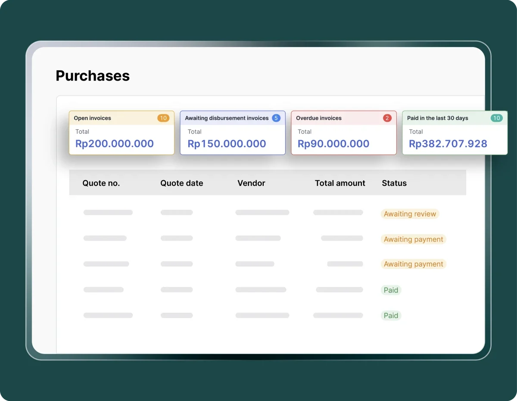Sort by the Quote date column header
The width and height of the screenshot is (517, 401).
tap(181, 183)
